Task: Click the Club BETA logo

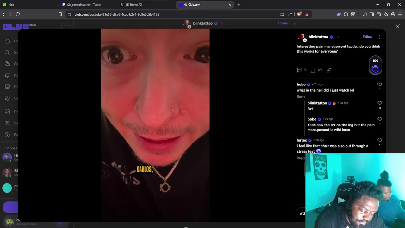Action: click(19, 26)
